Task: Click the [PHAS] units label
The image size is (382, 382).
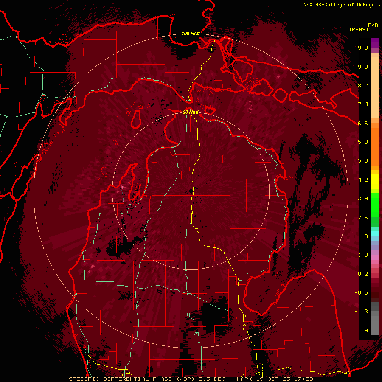Action: click(359, 30)
